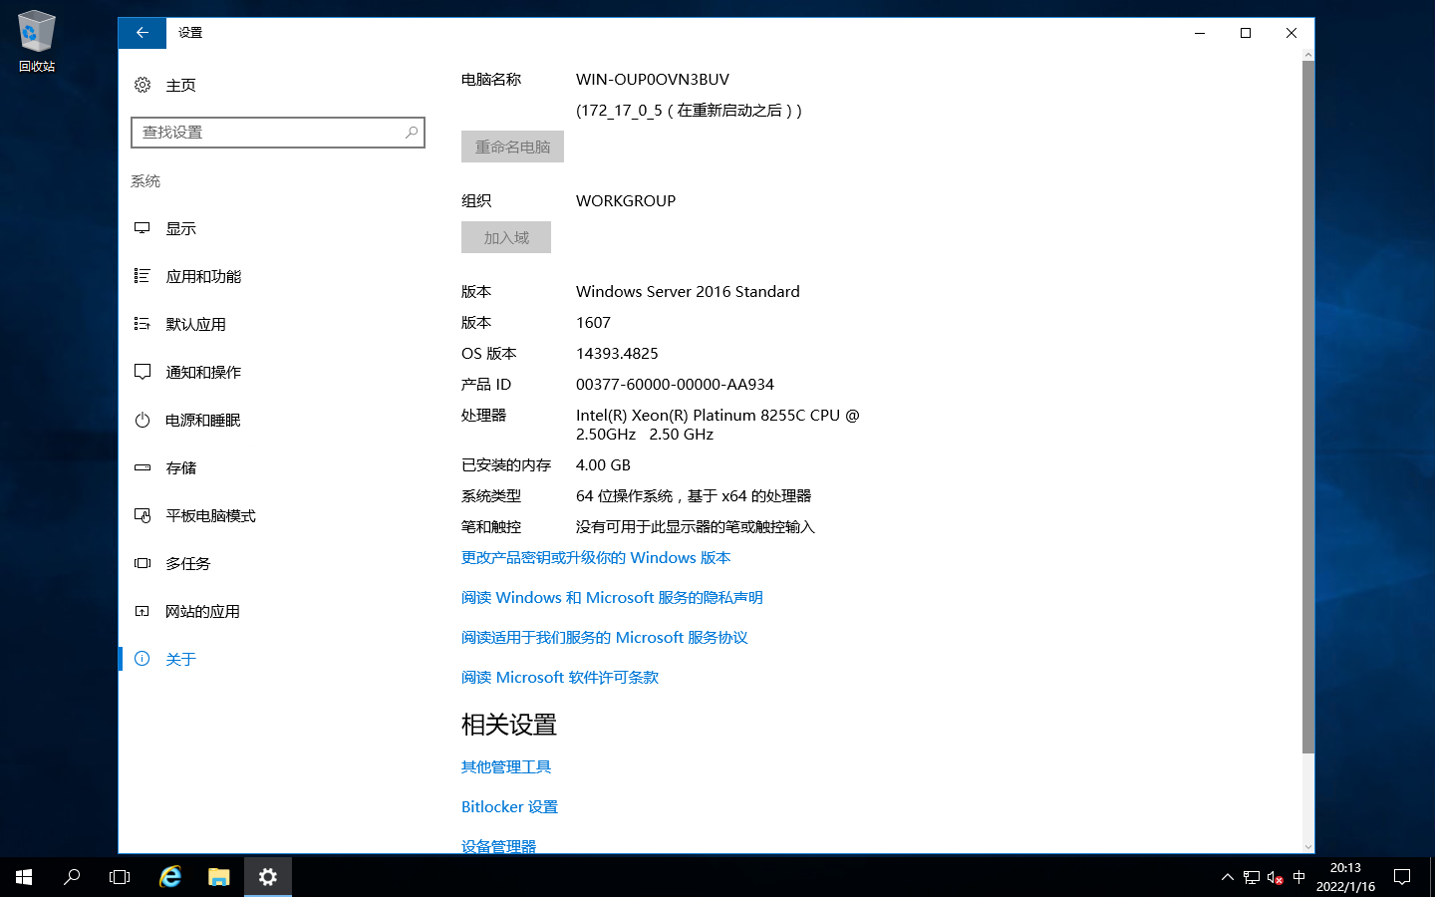Open the Windows 和 Microsoft 服务的隐私声明 link
The width and height of the screenshot is (1435, 897).
tap(612, 597)
